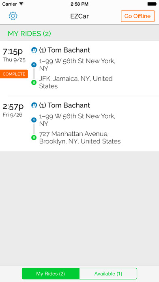Open settings via the gear icon
Screen dimensions: 159x282
13,16
